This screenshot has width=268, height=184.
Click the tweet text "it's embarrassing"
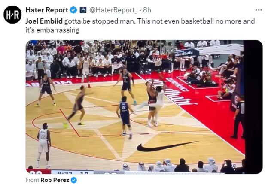click(52, 30)
